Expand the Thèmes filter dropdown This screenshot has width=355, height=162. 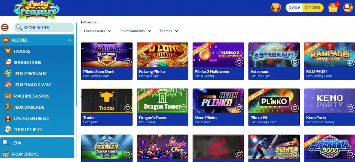pos(169,31)
